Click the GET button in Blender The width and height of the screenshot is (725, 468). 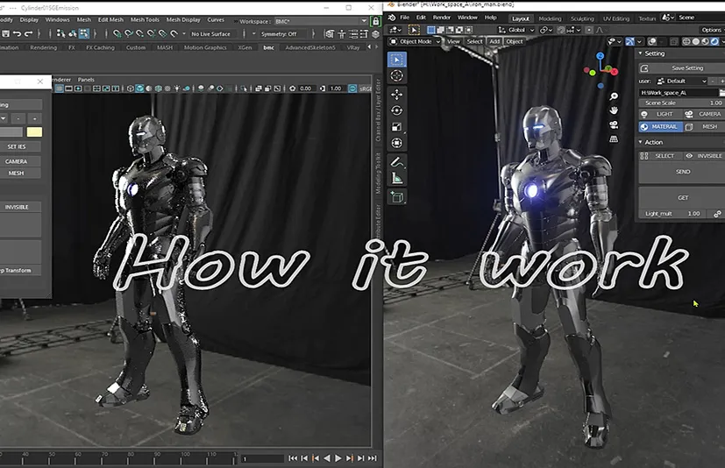(681, 197)
